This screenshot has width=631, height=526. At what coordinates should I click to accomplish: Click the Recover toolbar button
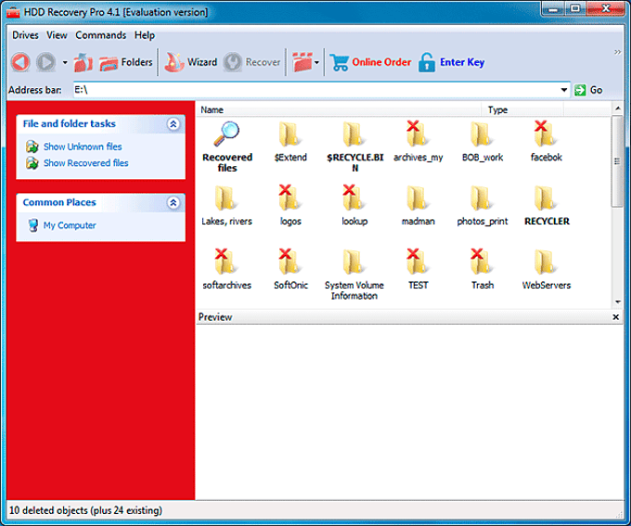[x=251, y=62]
